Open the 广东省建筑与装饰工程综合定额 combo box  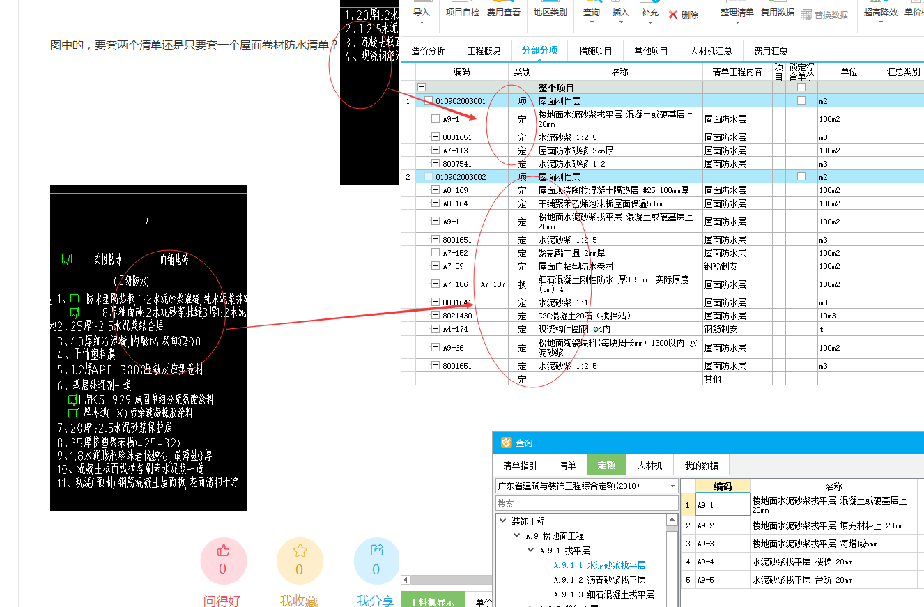(587, 486)
